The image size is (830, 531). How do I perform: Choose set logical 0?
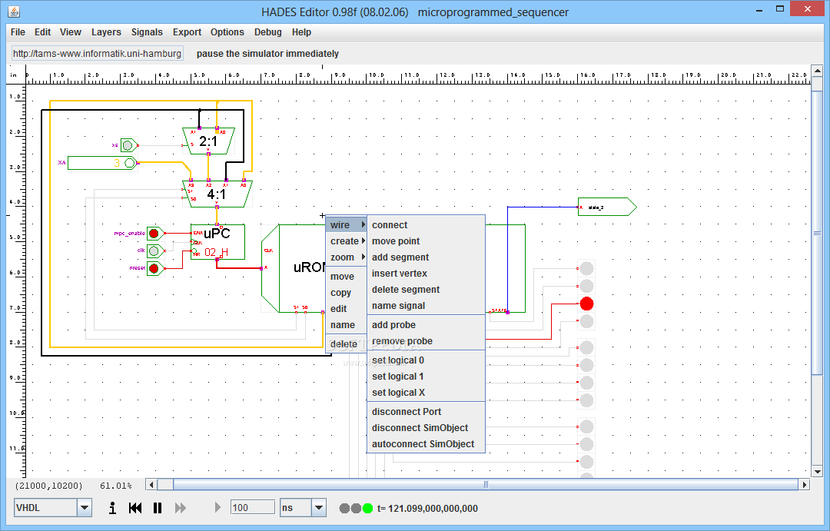[x=426, y=360]
